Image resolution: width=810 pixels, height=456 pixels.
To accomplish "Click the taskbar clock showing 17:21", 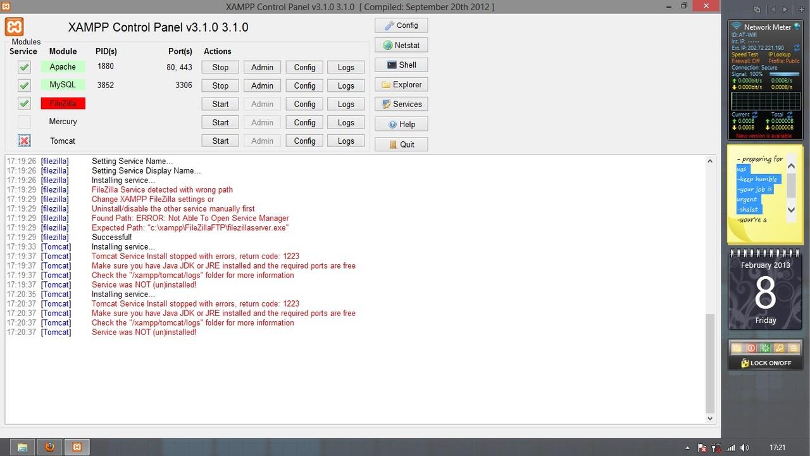I will [777, 448].
